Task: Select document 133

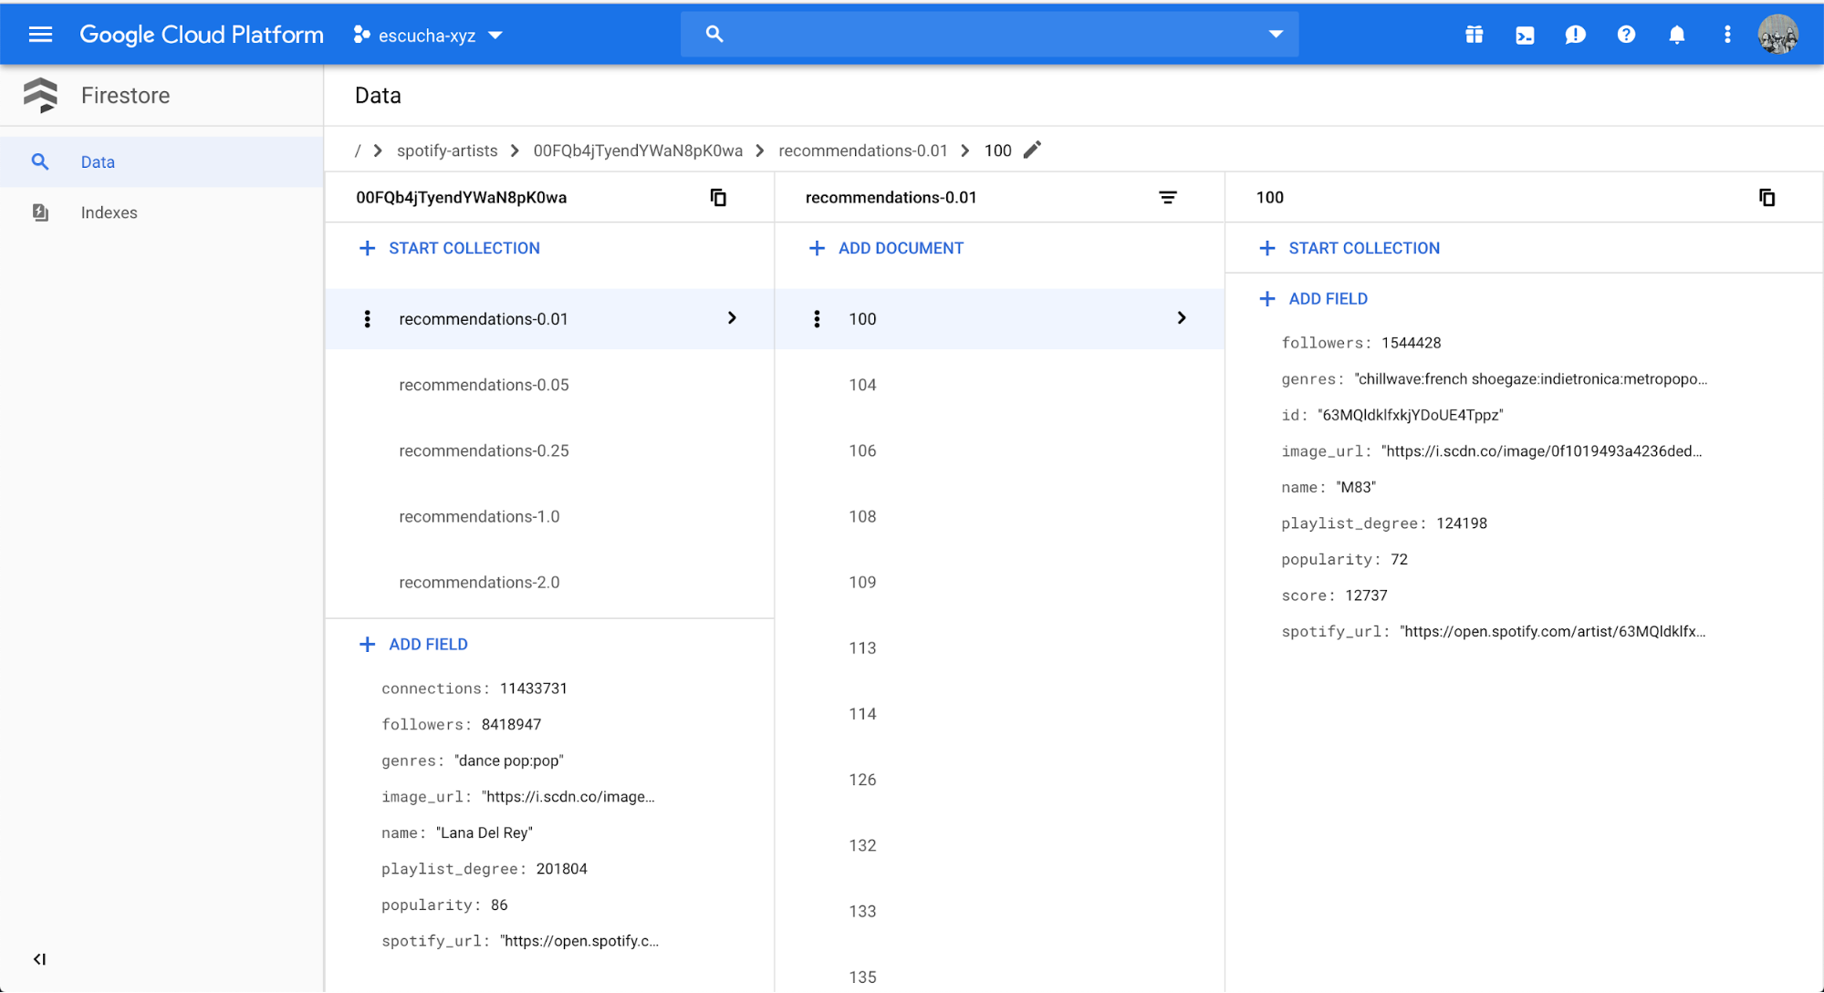Action: click(1000, 911)
